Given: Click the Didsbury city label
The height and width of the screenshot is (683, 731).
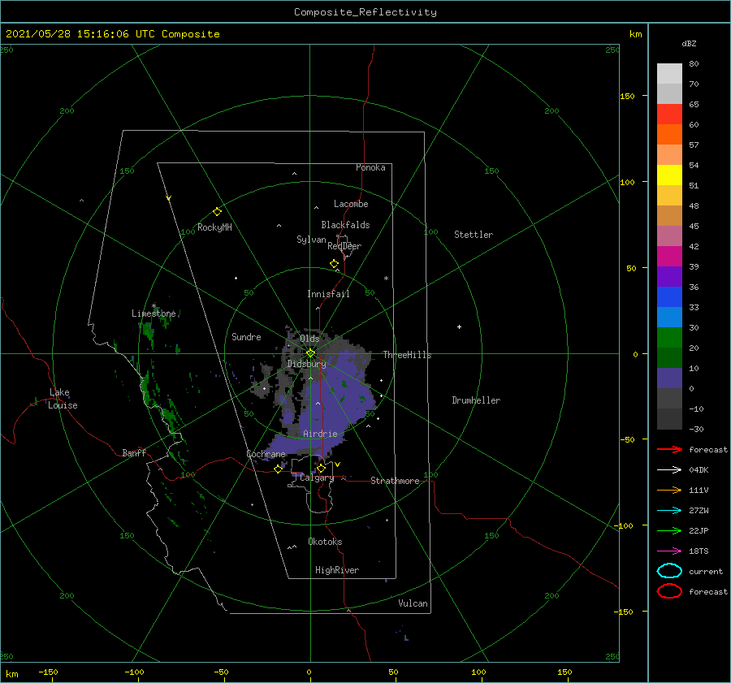Looking at the screenshot, I should pyautogui.click(x=306, y=364).
